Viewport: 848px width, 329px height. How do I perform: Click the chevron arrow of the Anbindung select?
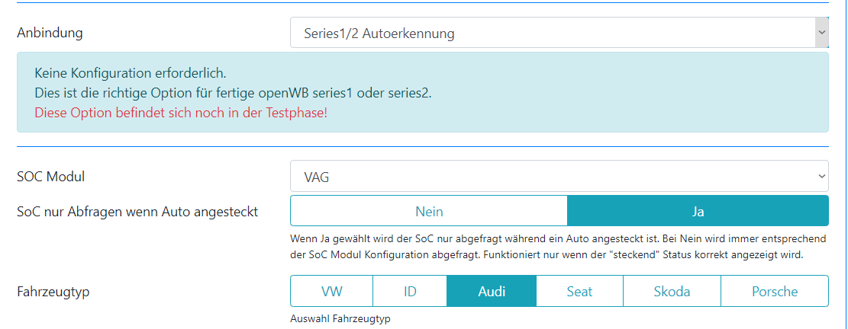click(821, 34)
